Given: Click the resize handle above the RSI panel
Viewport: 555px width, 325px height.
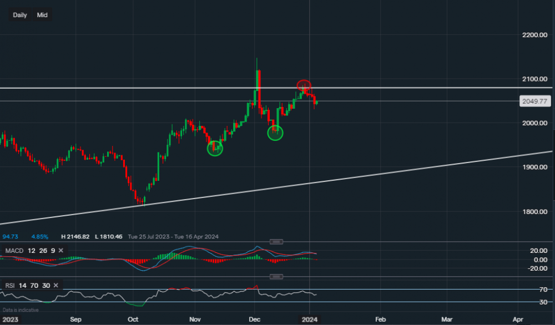Looking at the screenshot, I should pos(276,276).
